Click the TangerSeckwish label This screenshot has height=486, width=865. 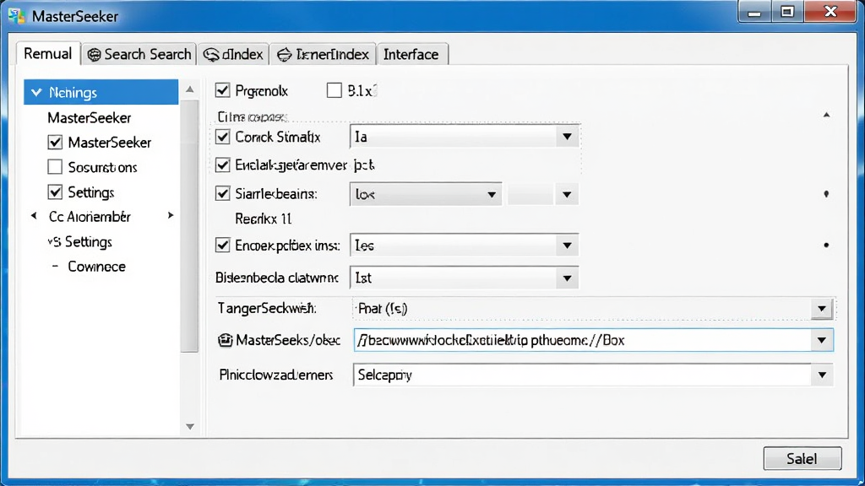coord(267,308)
